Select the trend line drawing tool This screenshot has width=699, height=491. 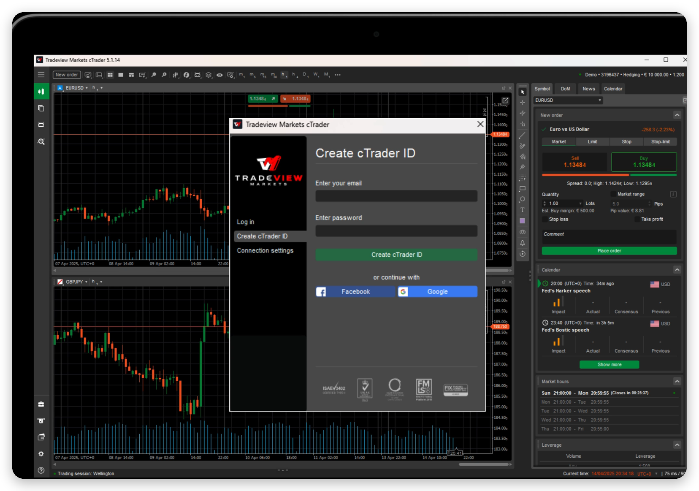(522, 135)
